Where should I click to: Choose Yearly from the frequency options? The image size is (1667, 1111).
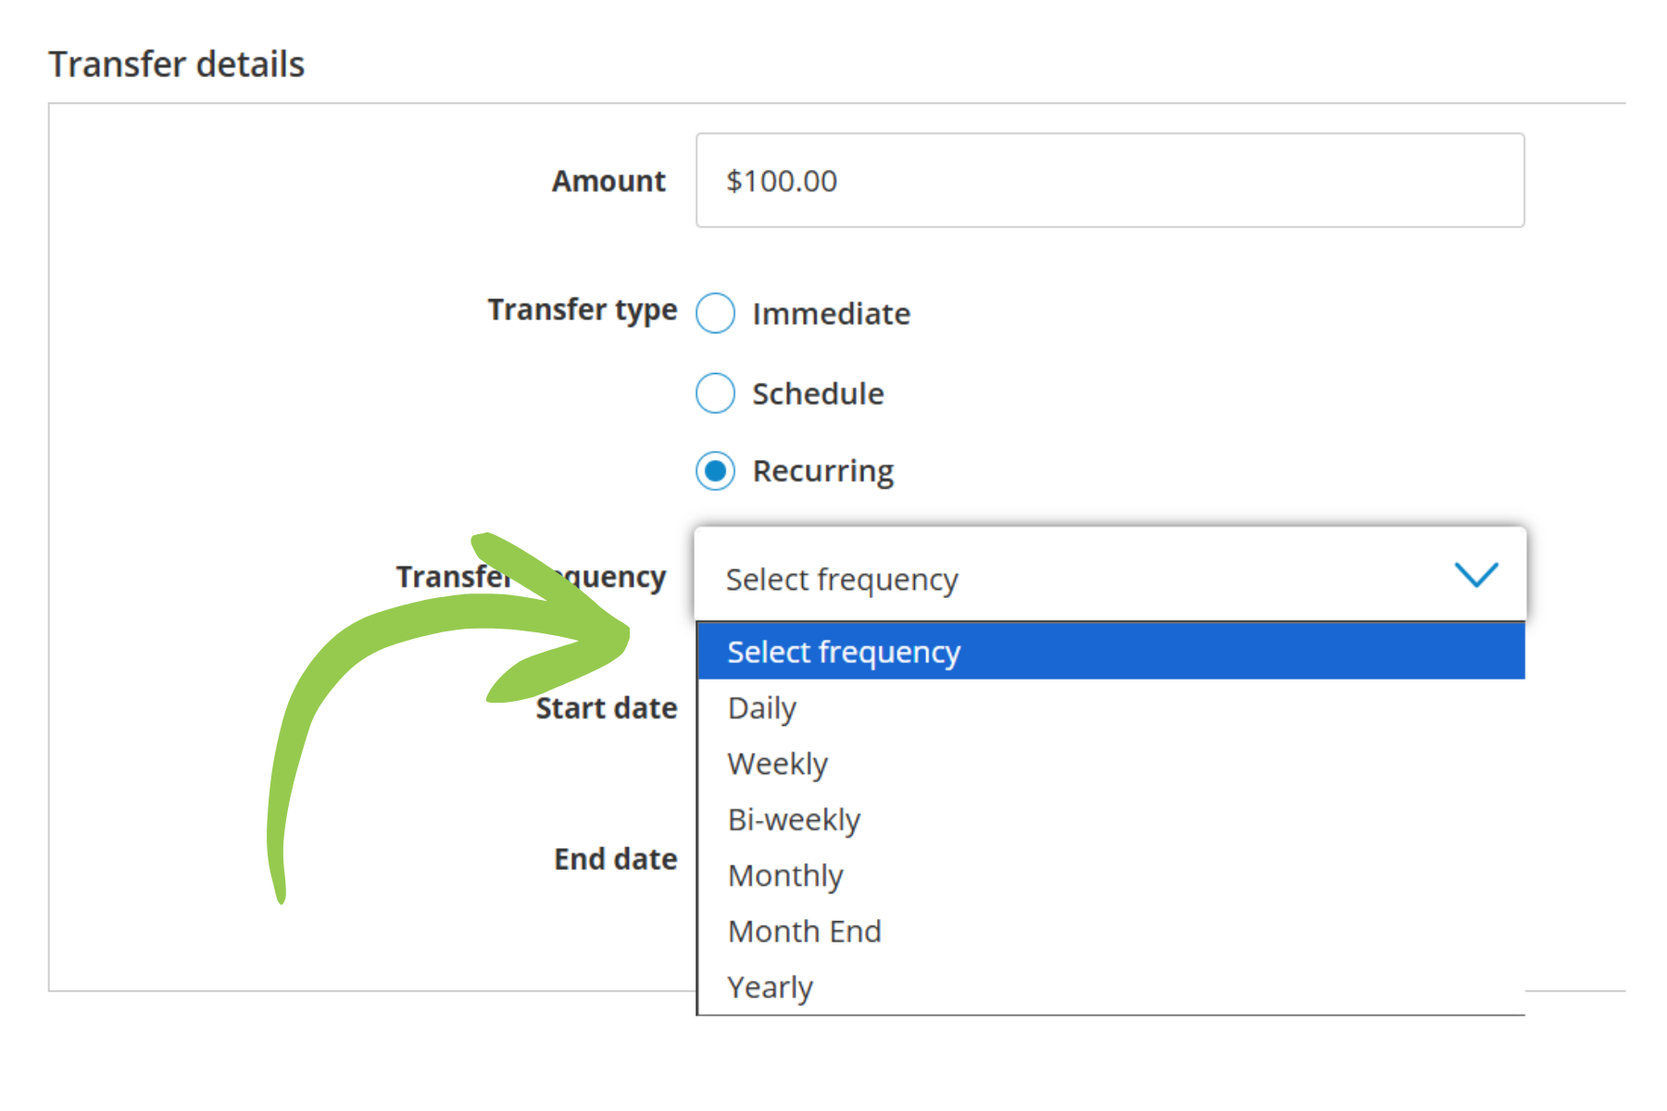tap(770, 987)
